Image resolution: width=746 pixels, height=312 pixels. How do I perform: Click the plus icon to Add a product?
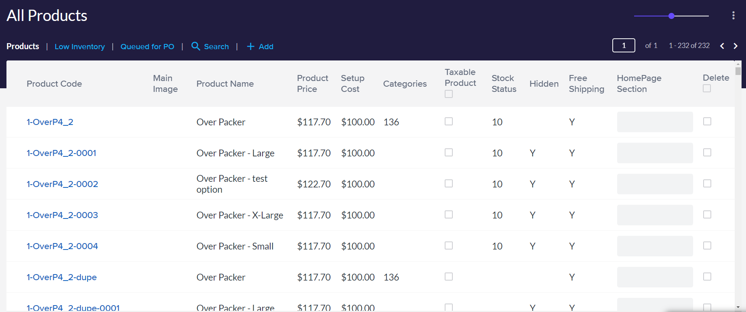click(251, 46)
